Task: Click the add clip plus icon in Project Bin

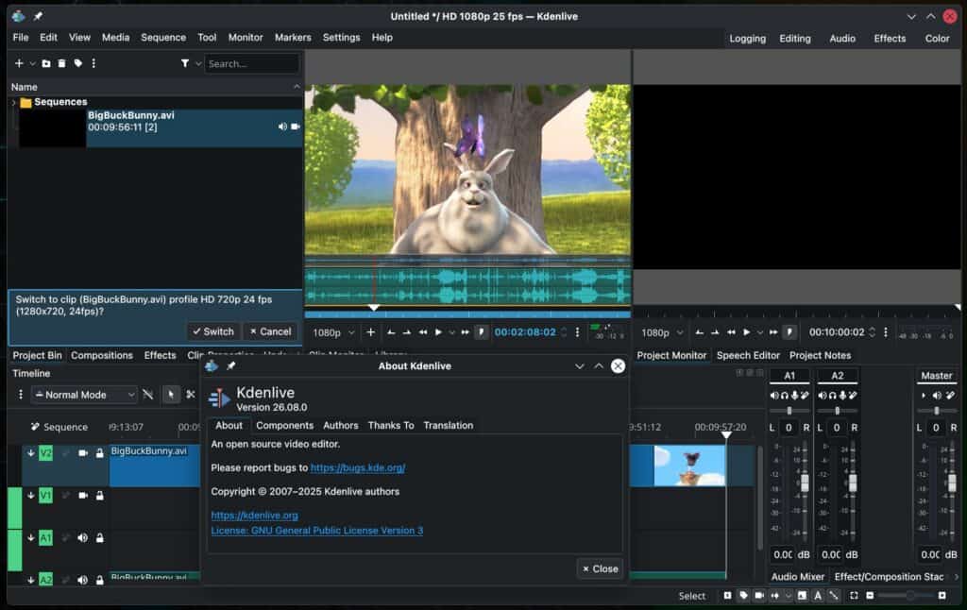Action: [x=19, y=63]
